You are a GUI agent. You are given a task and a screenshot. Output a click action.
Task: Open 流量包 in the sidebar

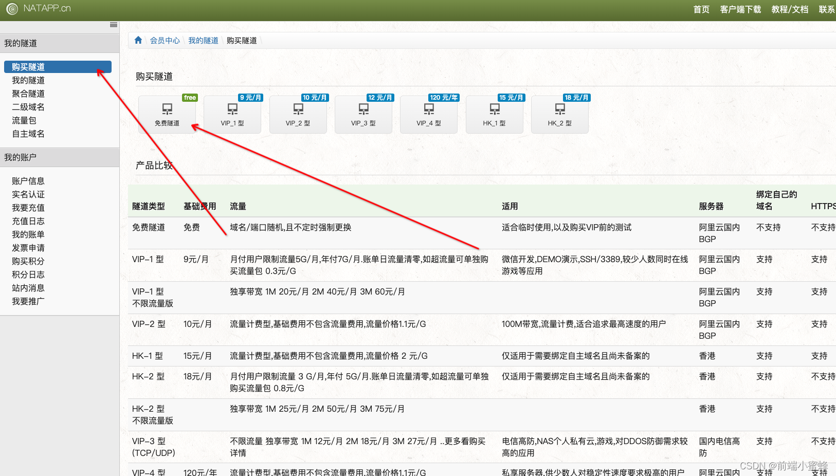tap(24, 120)
